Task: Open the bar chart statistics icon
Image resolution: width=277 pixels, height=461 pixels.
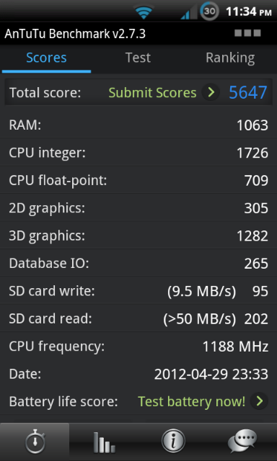Action: click(104, 442)
